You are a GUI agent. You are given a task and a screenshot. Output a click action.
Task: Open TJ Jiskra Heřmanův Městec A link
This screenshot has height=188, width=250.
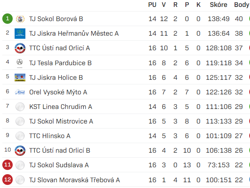click(x=74, y=33)
